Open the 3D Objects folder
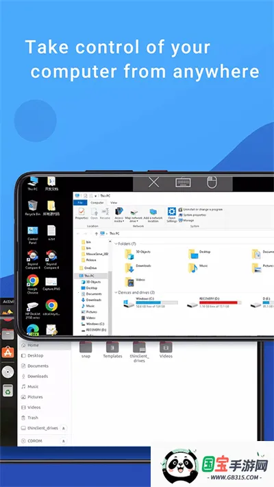Image resolution: width=274 pixels, height=487 pixels. point(138,254)
